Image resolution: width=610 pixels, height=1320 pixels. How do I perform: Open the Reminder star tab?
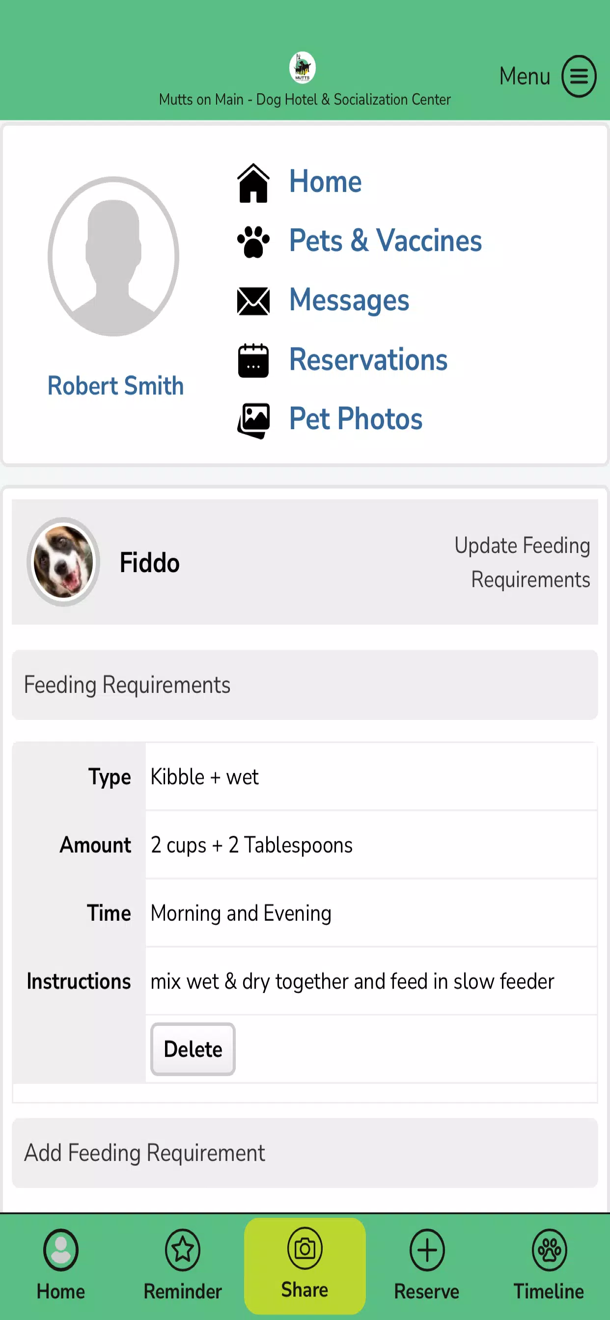(183, 1265)
